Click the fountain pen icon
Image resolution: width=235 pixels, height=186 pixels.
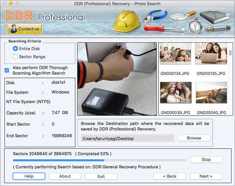point(218,28)
